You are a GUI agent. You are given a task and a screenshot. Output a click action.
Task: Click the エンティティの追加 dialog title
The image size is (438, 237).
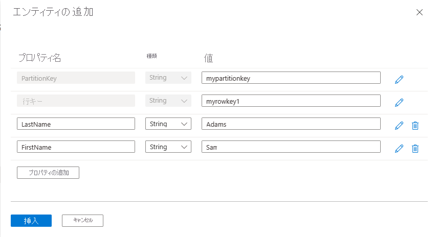[x=53, y=12]
